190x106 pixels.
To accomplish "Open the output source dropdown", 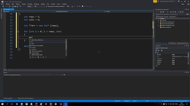I will 27,75.
